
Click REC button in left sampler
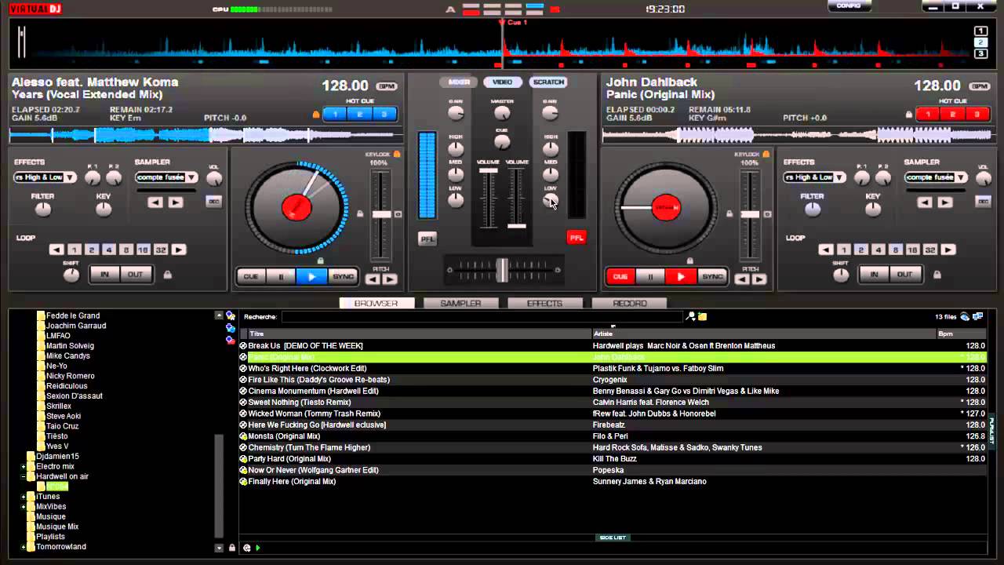click(x=213, y=202)
